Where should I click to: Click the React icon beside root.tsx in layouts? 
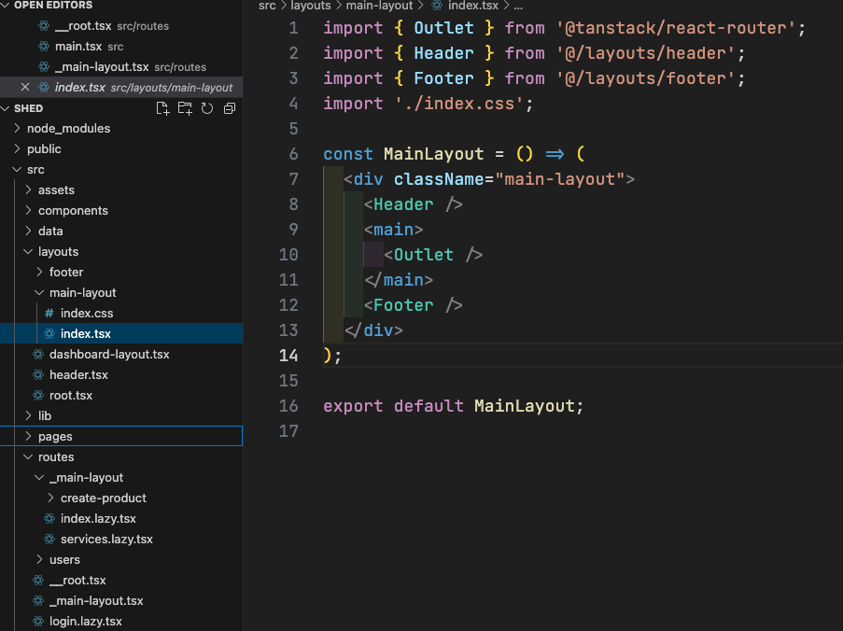coord(37,395)
